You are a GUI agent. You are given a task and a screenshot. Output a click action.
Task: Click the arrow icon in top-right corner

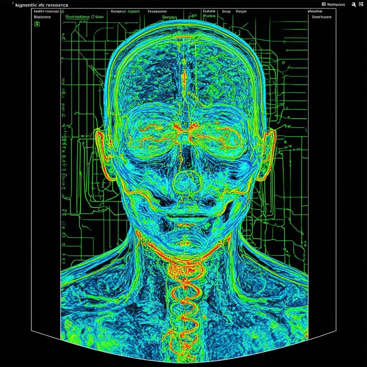point(353,4)
